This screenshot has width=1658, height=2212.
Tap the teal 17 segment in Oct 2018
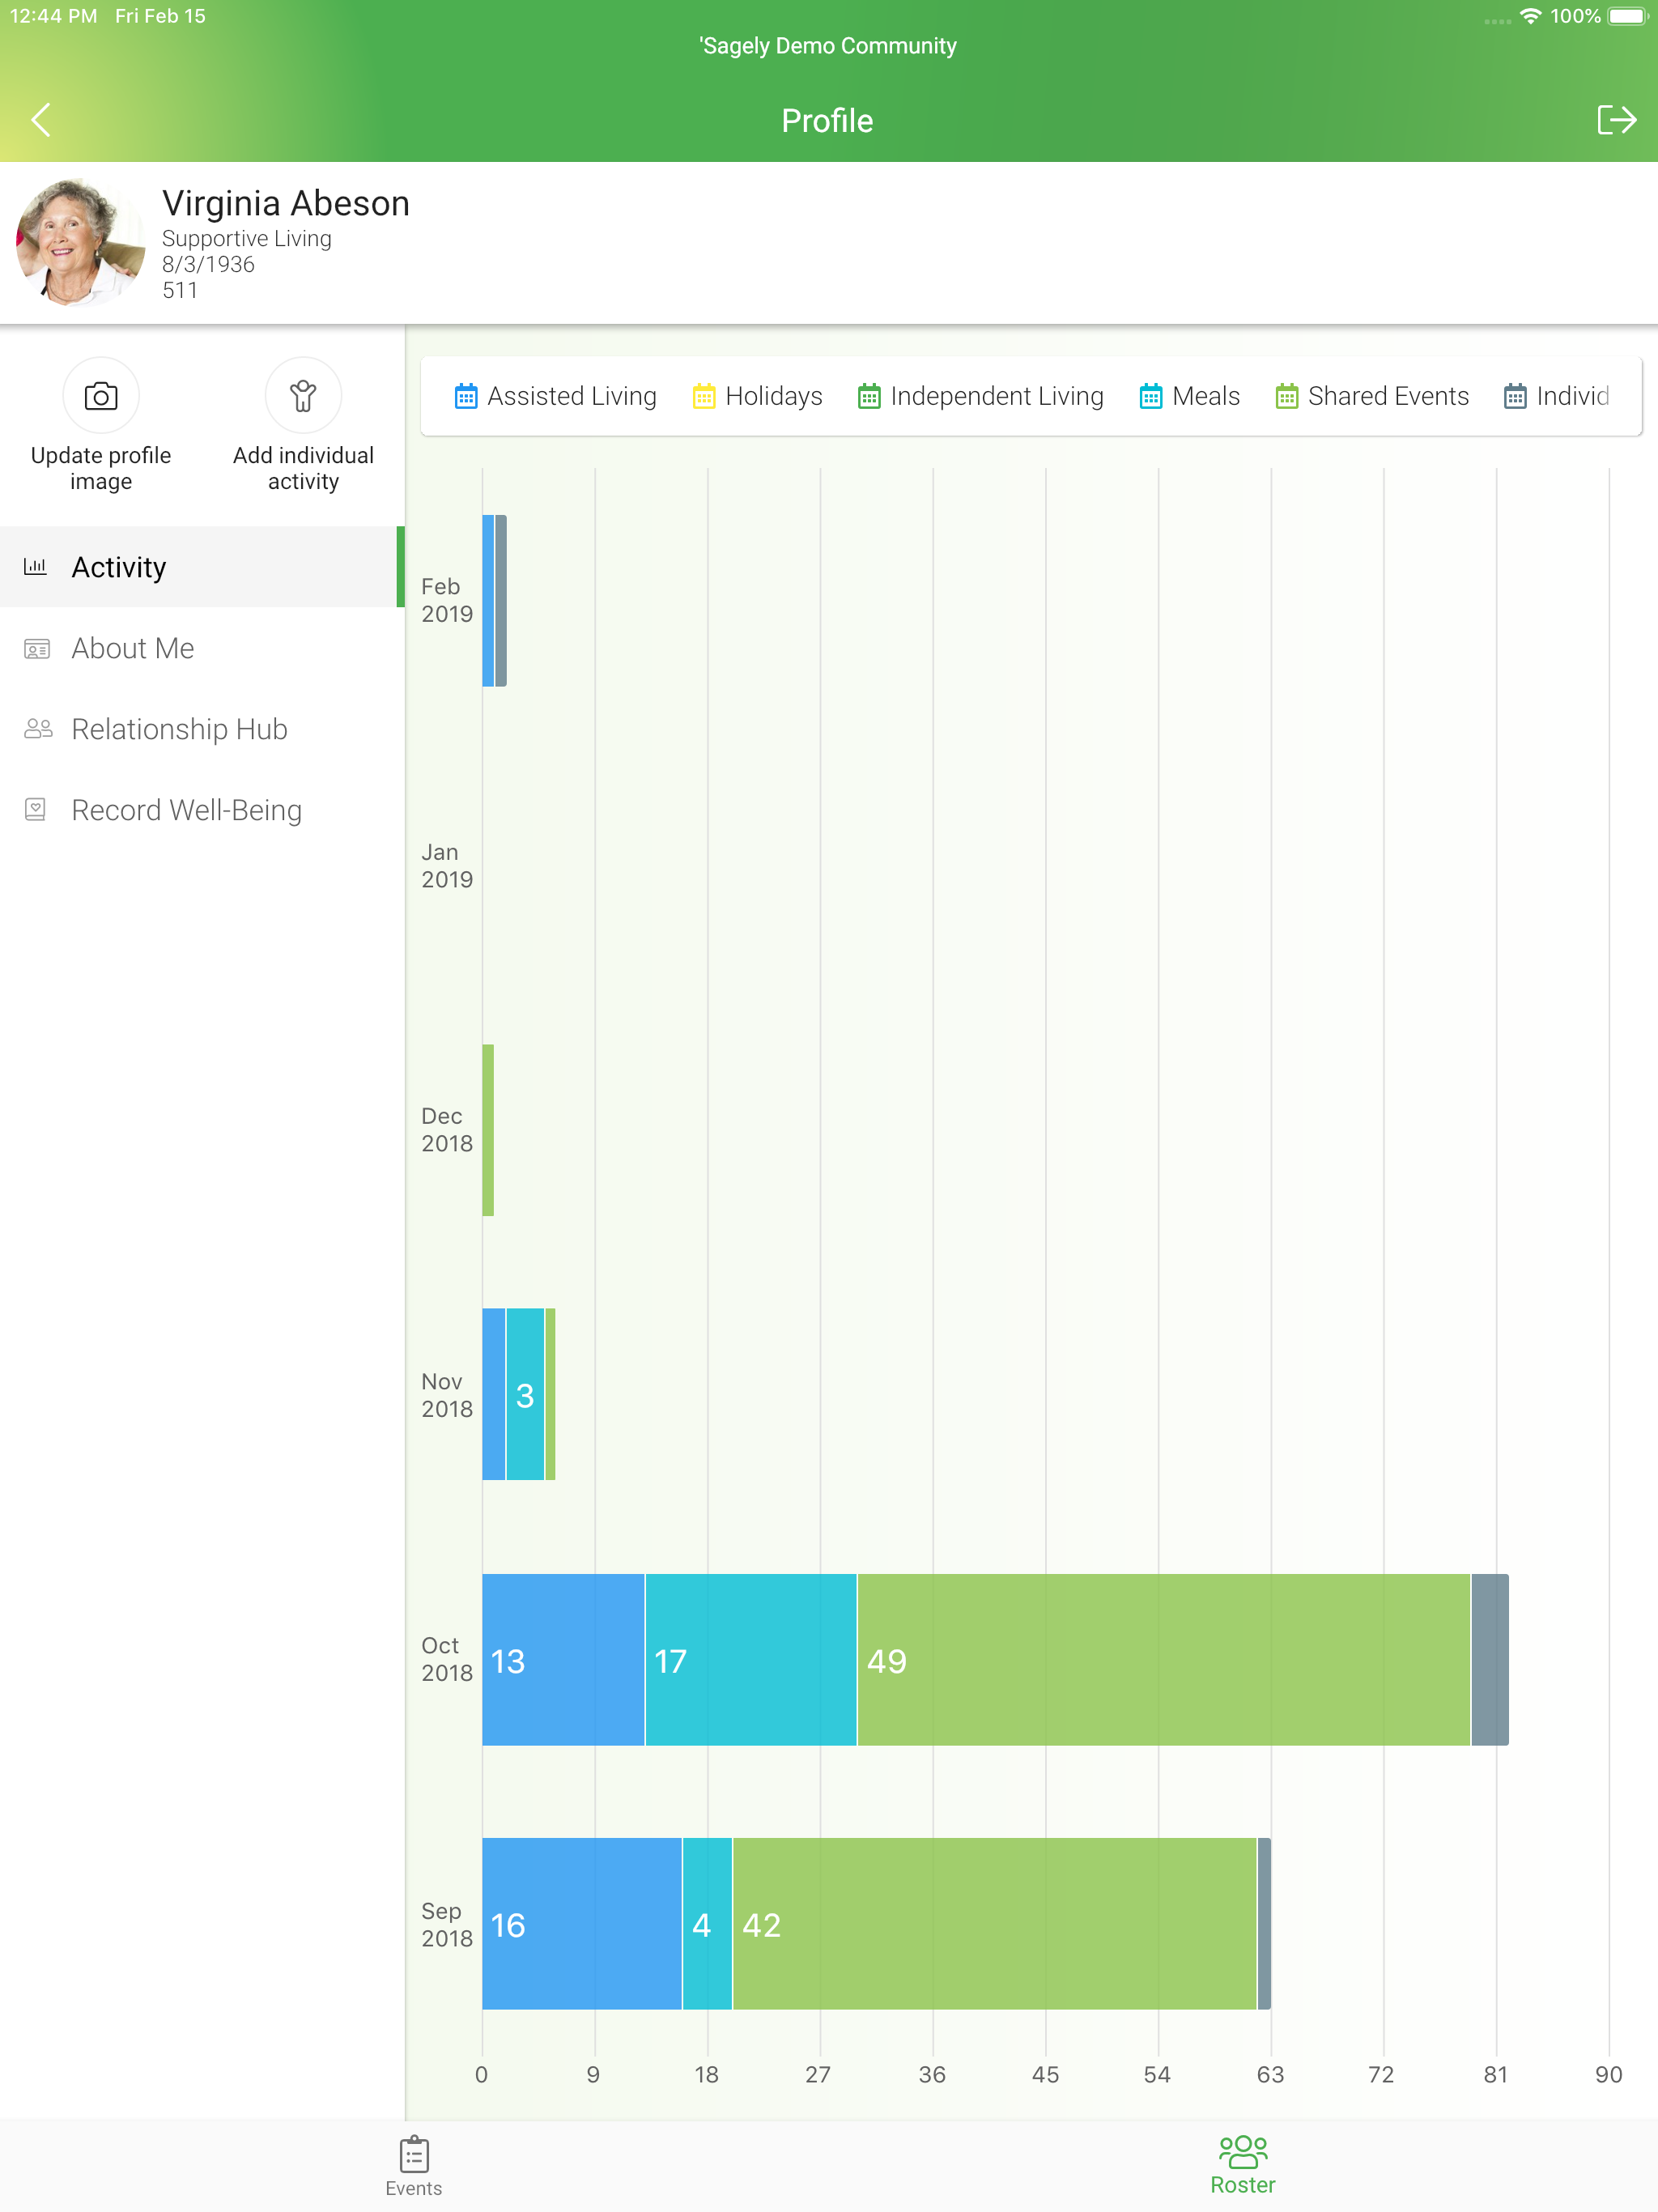tap(751, 1660)
